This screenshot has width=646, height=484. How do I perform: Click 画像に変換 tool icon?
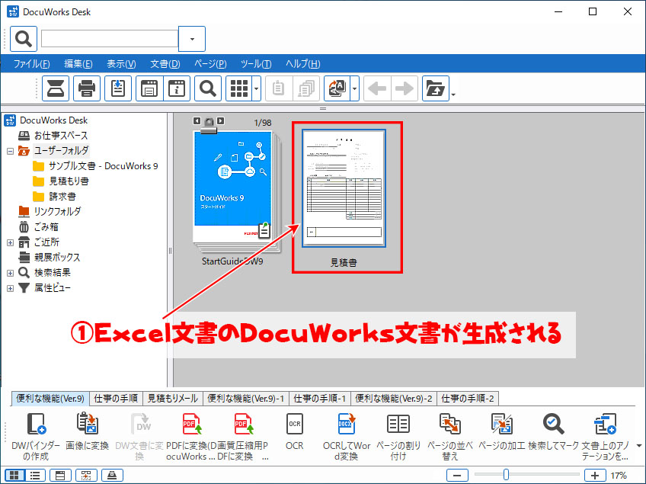point(88,424)
